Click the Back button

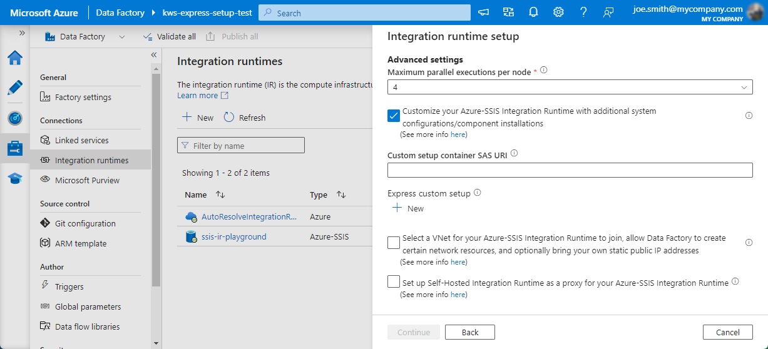tap(470, 332)
